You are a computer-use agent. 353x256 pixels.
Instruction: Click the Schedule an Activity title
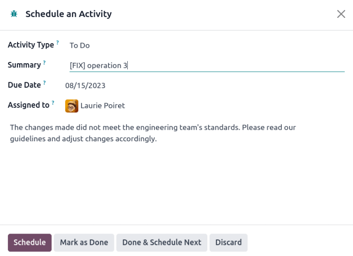pos(68,14)
